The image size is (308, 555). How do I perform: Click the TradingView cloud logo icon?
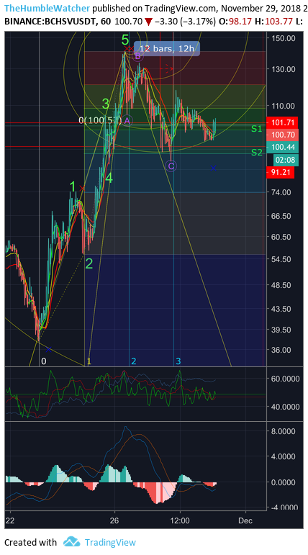coord(71,542)
